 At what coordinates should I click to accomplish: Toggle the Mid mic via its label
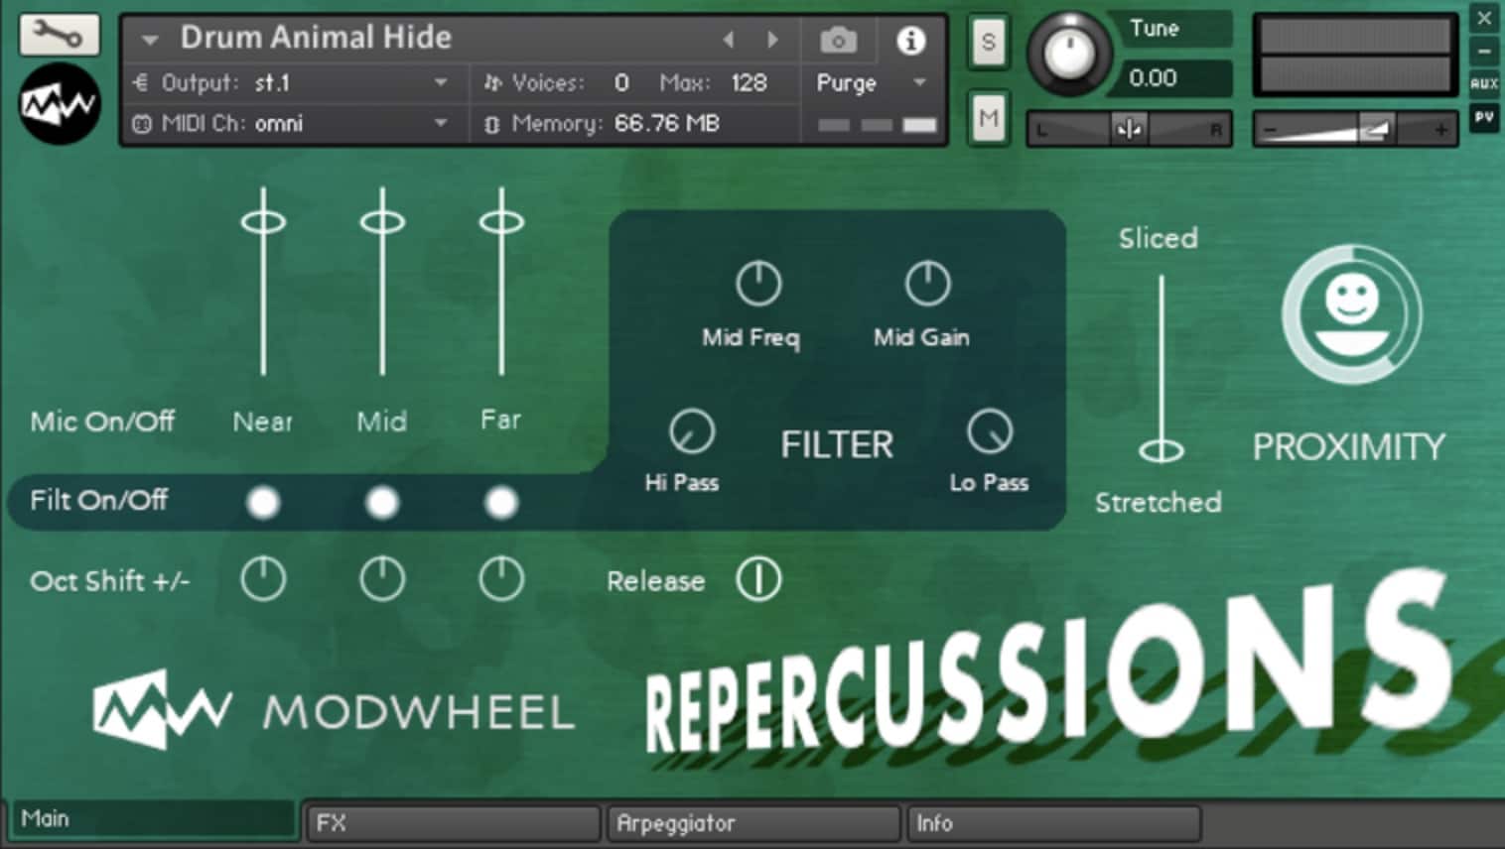tap(382, 422)
